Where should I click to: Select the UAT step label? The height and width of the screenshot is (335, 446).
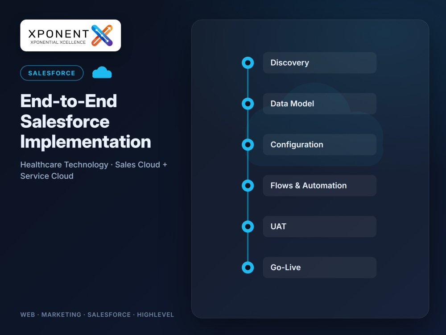(x=319, y=226)
